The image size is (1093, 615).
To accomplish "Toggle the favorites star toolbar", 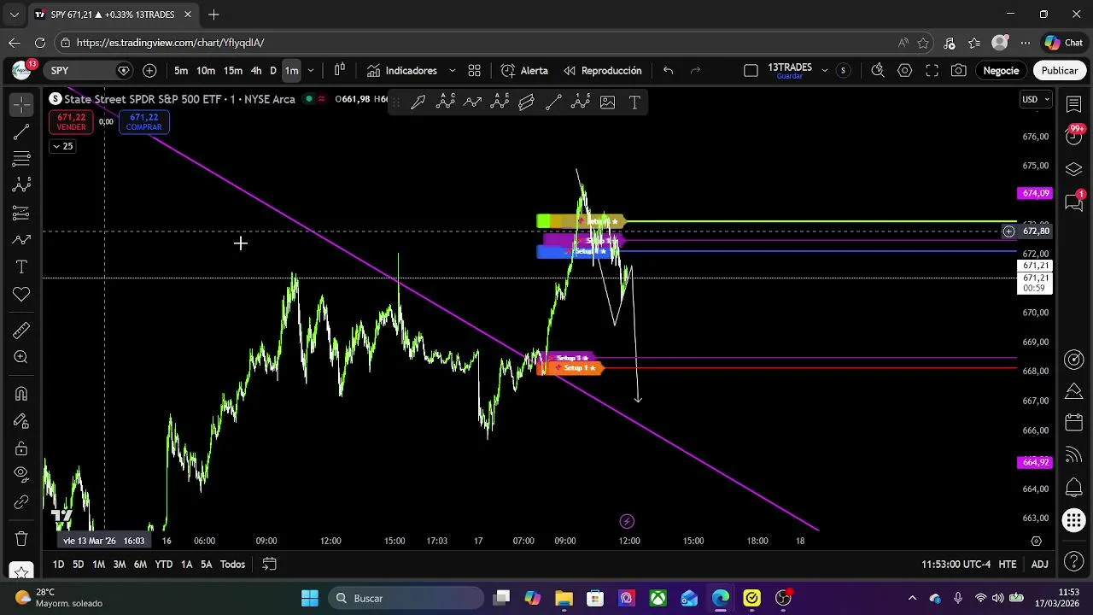I will tap(21, 571).
